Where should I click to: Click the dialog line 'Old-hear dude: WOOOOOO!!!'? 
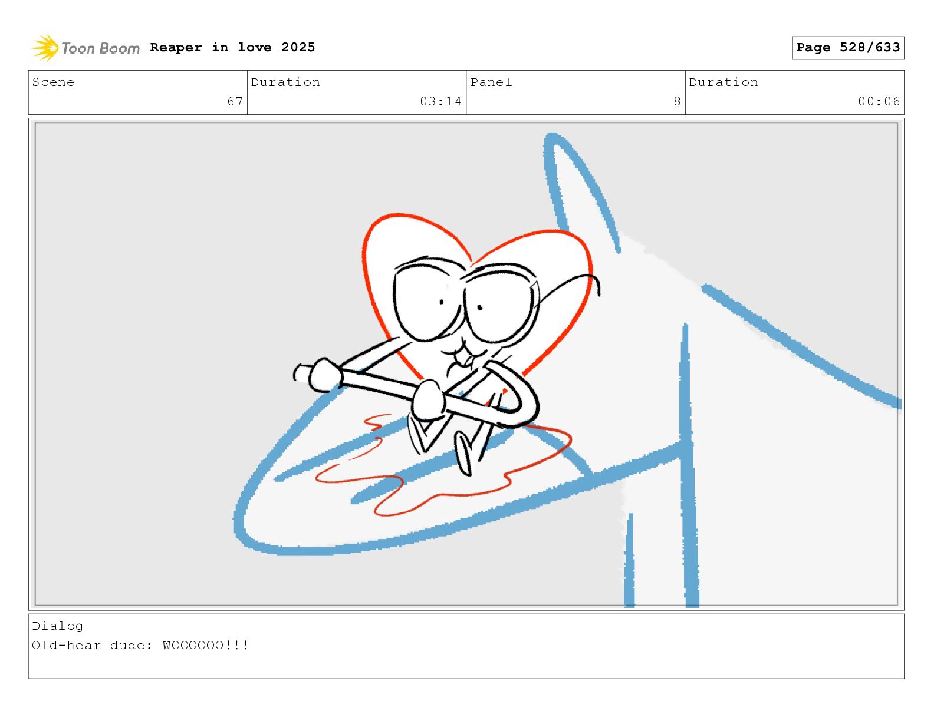140,646
